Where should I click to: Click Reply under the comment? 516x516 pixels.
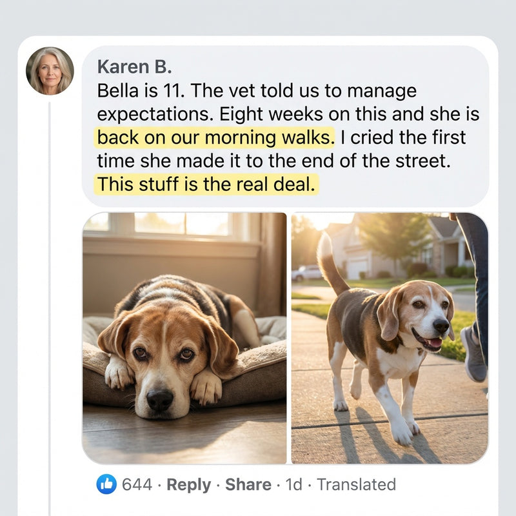click(188, 484)
